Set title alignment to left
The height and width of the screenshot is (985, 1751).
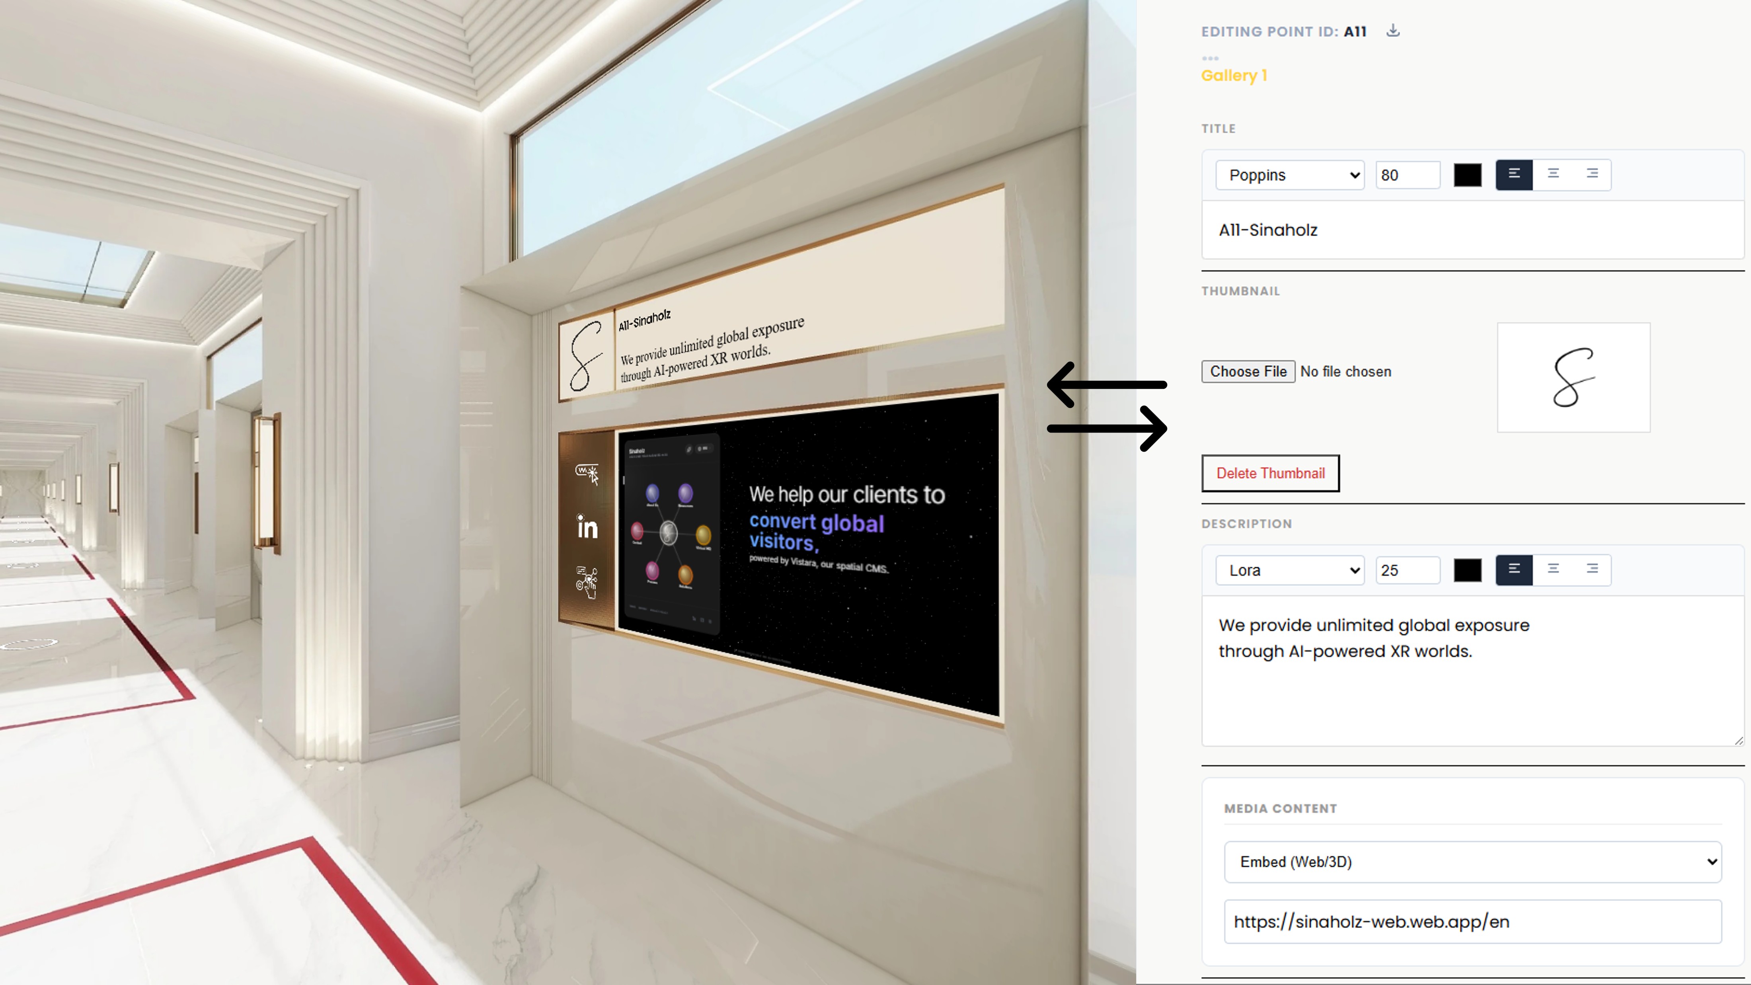click(x=1514, y=175)
